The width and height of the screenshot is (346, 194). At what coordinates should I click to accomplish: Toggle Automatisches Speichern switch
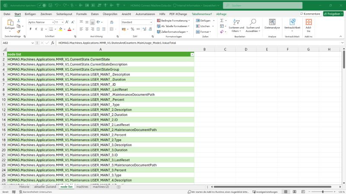click(x=42, y=5)
